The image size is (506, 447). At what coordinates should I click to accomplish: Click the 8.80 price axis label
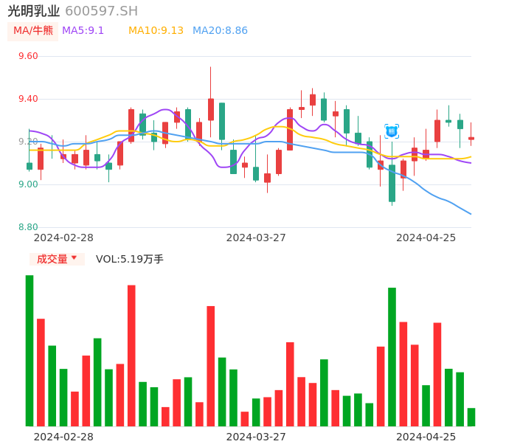(x=28, y=227)
